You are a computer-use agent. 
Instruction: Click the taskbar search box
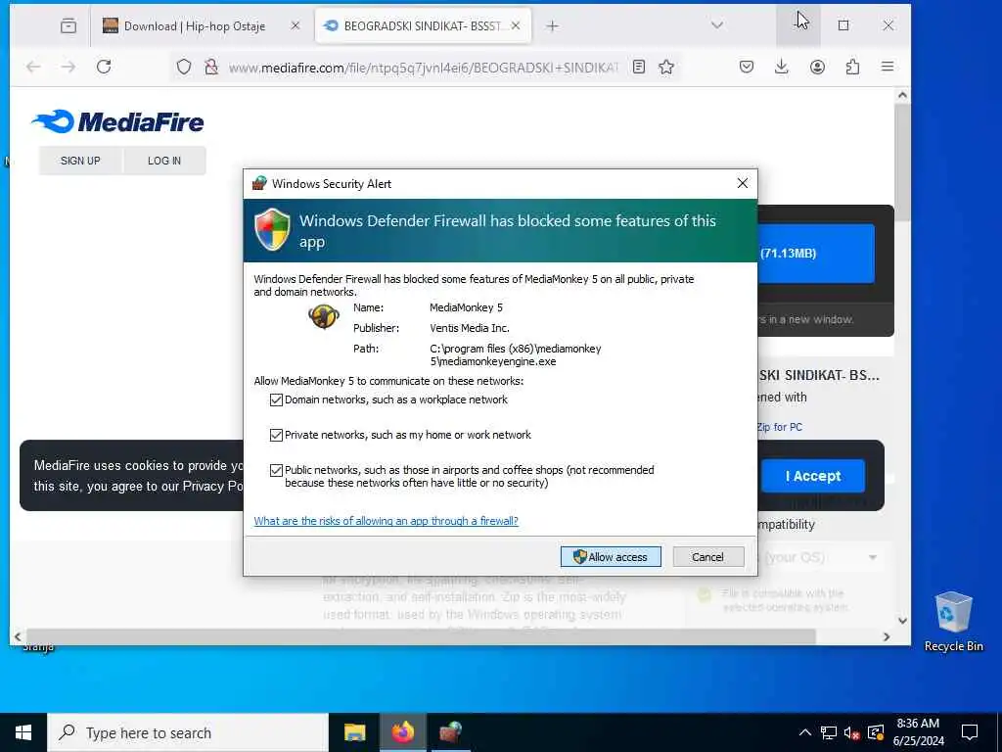[x=188, y=732]
